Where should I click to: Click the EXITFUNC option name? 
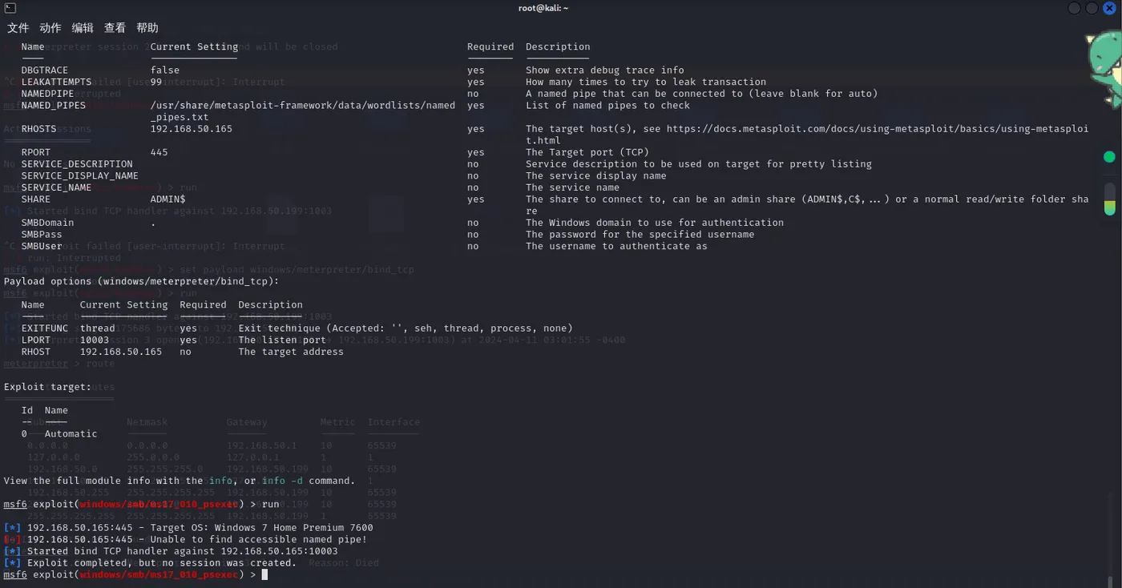pos(45,328)
